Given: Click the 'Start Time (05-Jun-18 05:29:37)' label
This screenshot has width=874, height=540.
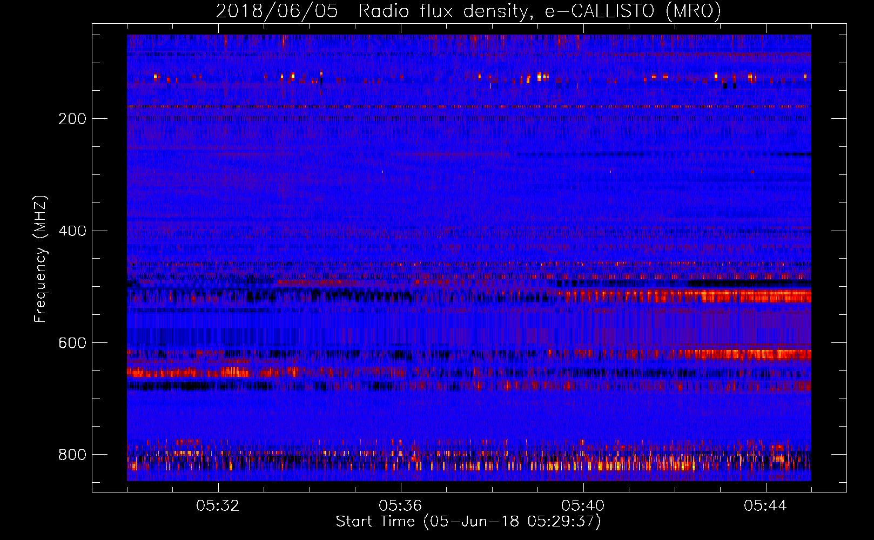Looking at the screenshot, I should coord(468,521).
